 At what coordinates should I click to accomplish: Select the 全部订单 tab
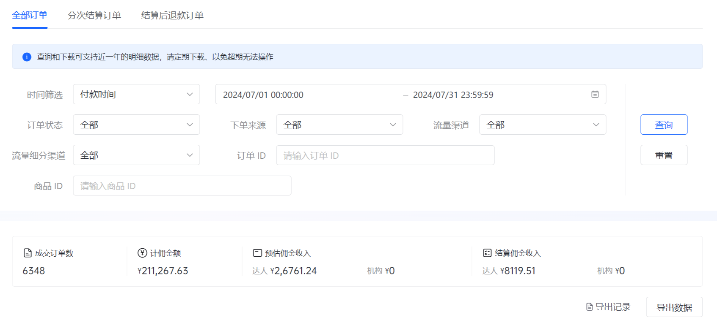tap(30, 16)
